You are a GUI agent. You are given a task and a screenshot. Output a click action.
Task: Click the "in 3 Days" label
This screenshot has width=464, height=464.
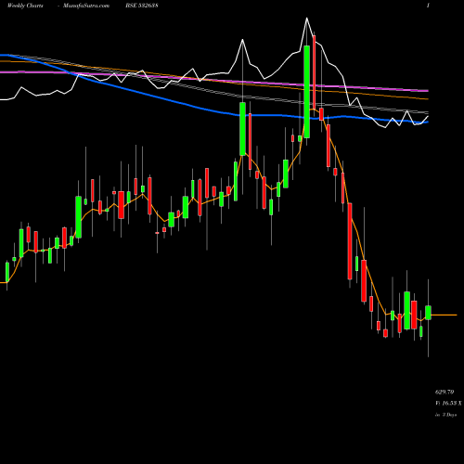coord(445,415)
